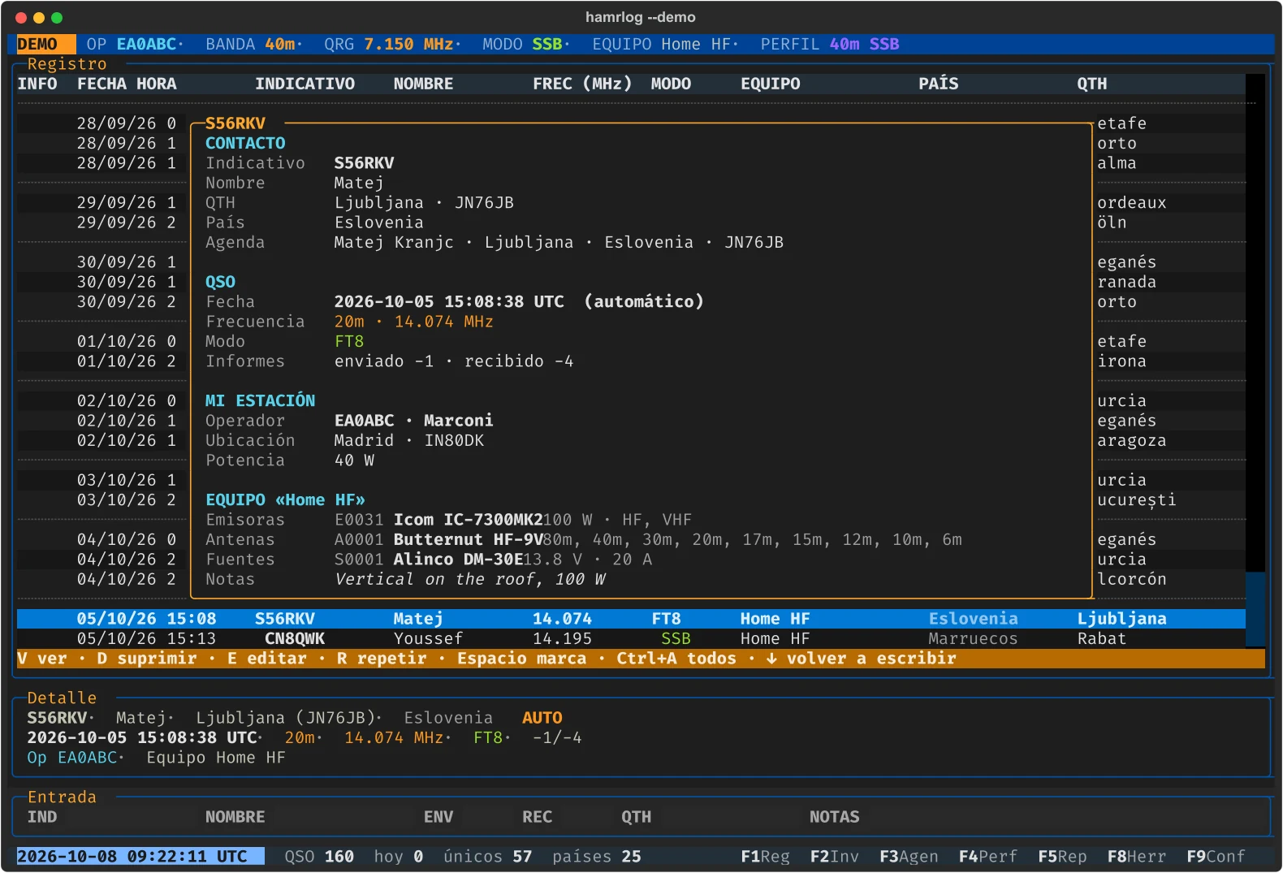Click the 'Espacio marca' hint
Viewport: 1283px width, 873px height.
(521, 658)
